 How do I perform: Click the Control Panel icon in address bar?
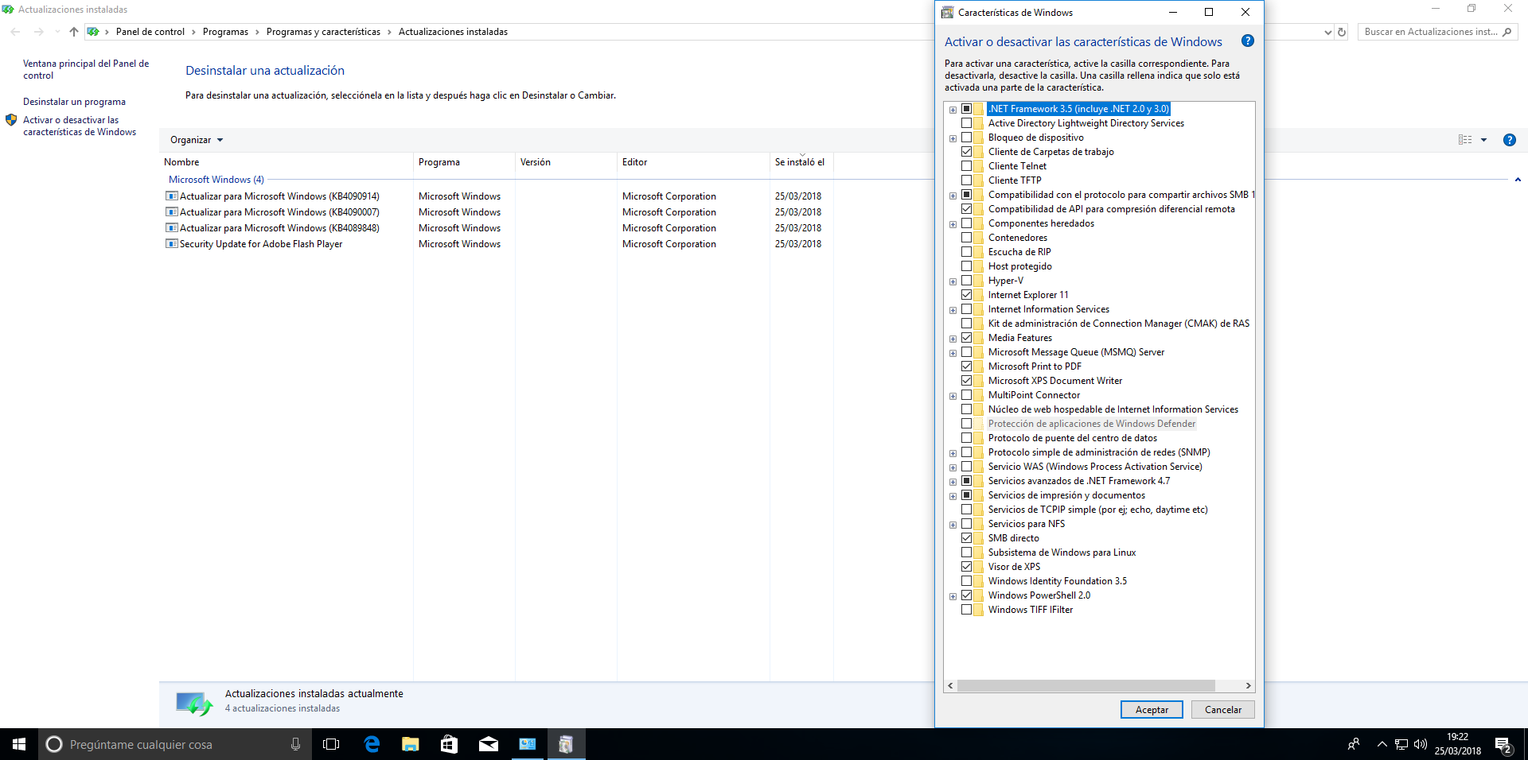point(92,32)
